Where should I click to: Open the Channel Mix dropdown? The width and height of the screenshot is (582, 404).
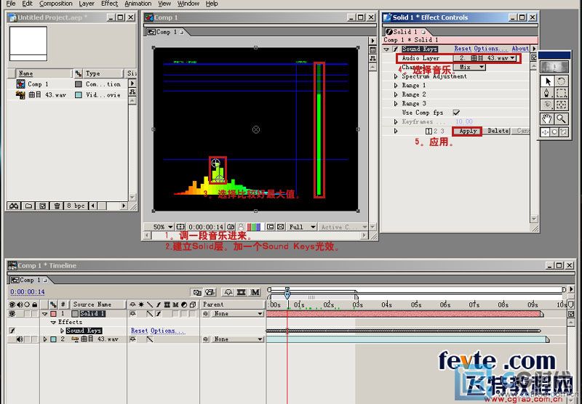[x=469, y=67]
